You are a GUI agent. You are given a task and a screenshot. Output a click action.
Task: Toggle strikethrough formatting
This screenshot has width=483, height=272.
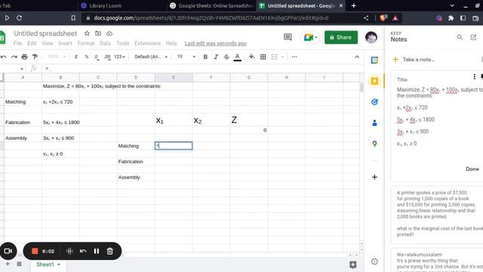point(226,57)
